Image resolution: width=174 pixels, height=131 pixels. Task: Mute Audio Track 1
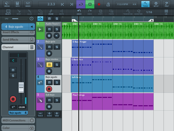click(x=49, y=29)
